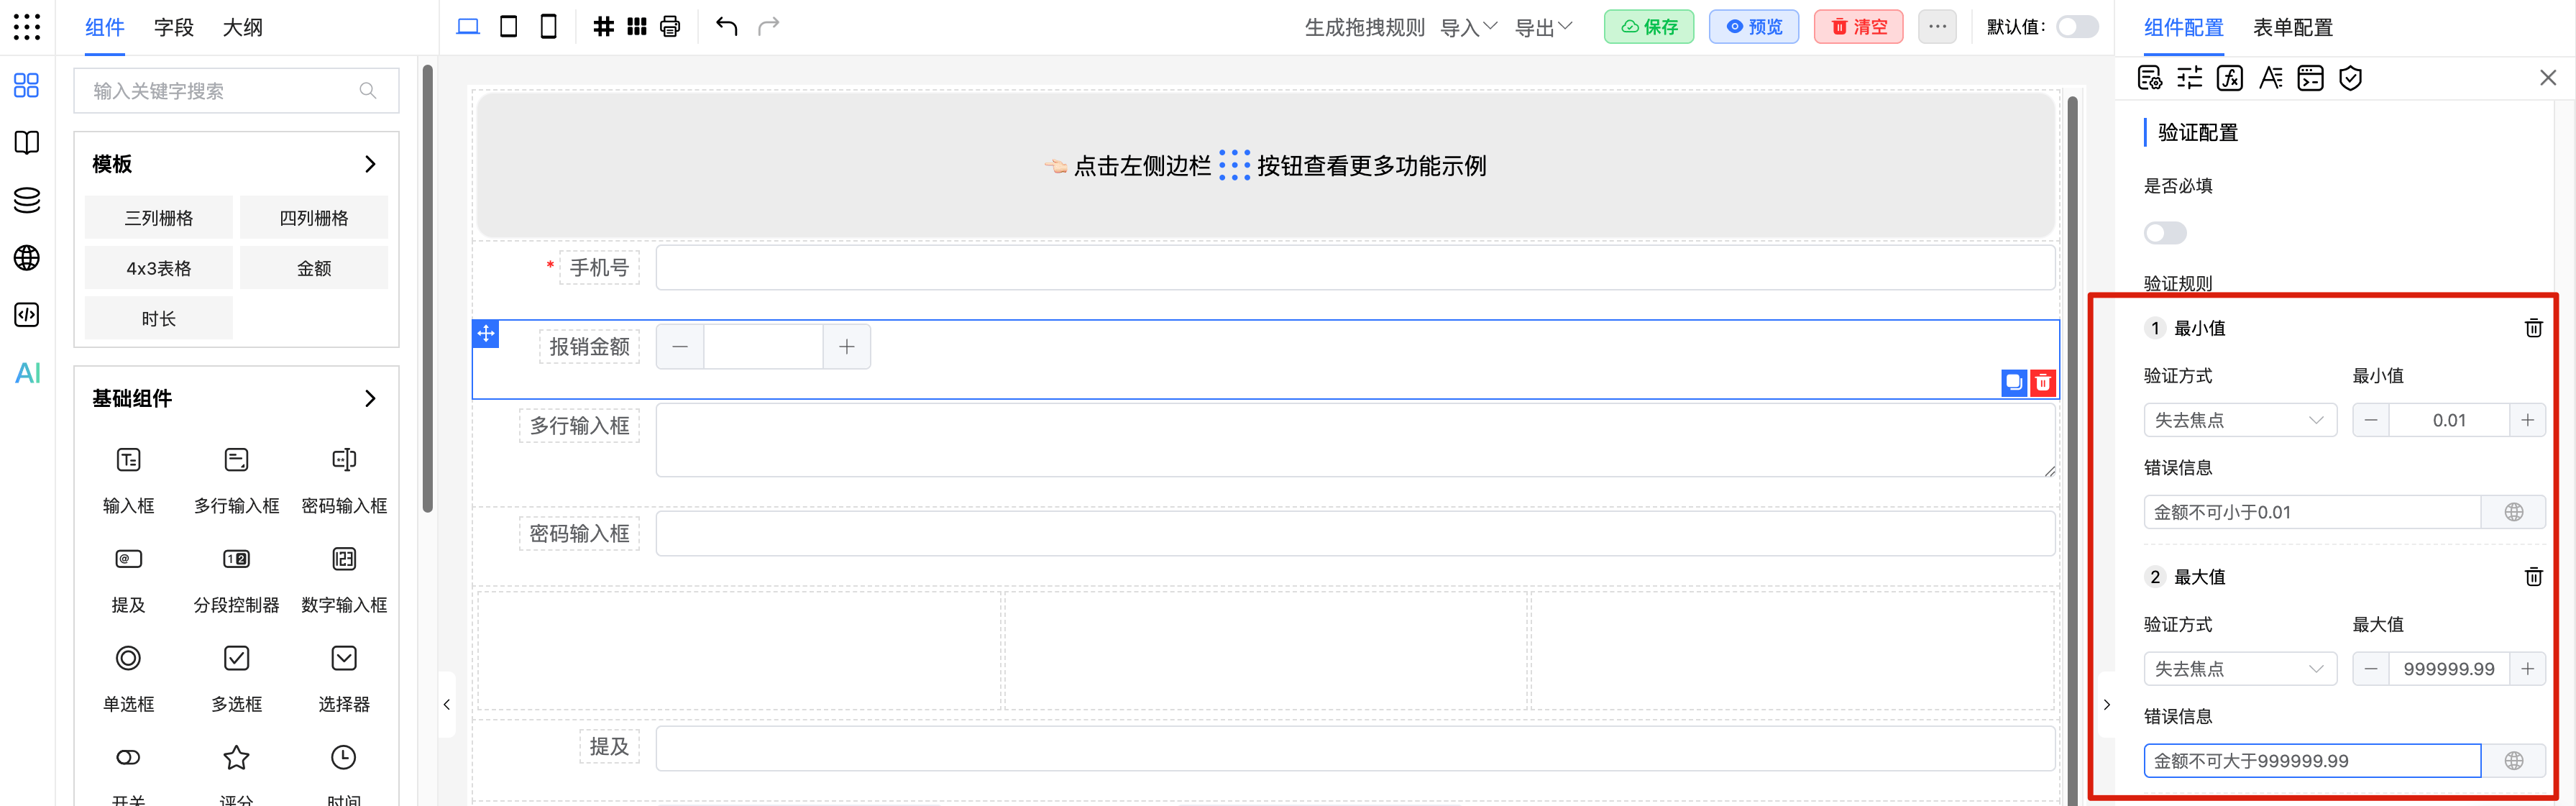This screenshot has height=806, width=2576.
Task: Expand the 导出 dropdown menu
Action: [1543, 27]
